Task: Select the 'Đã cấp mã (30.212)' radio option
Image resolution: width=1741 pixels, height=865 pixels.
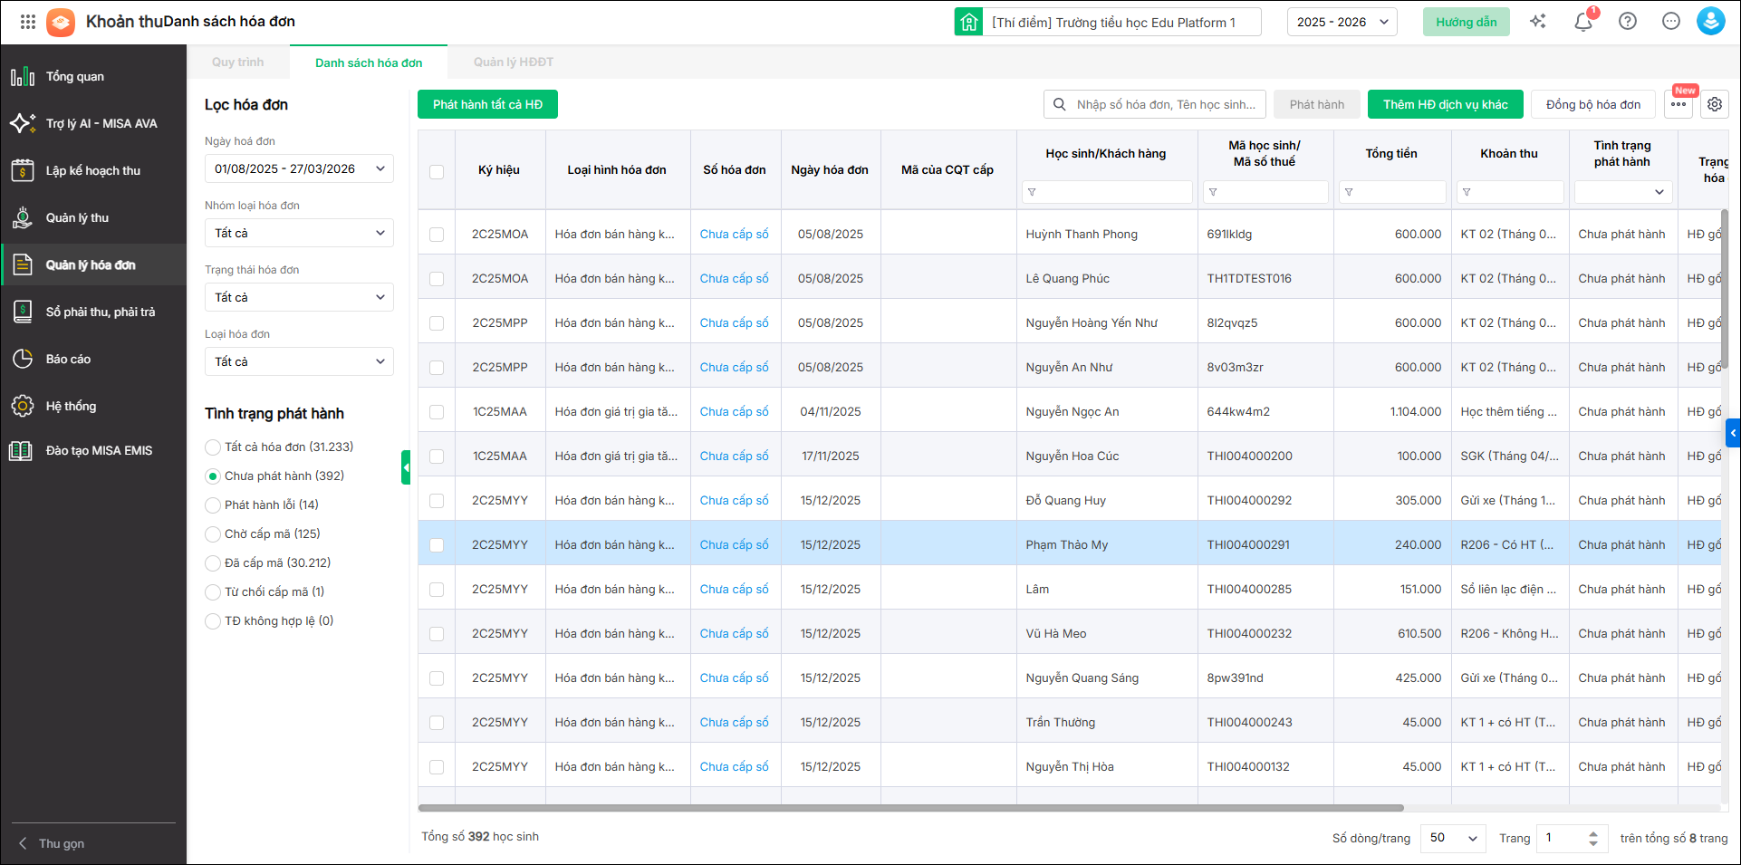Action: point(213,563)
